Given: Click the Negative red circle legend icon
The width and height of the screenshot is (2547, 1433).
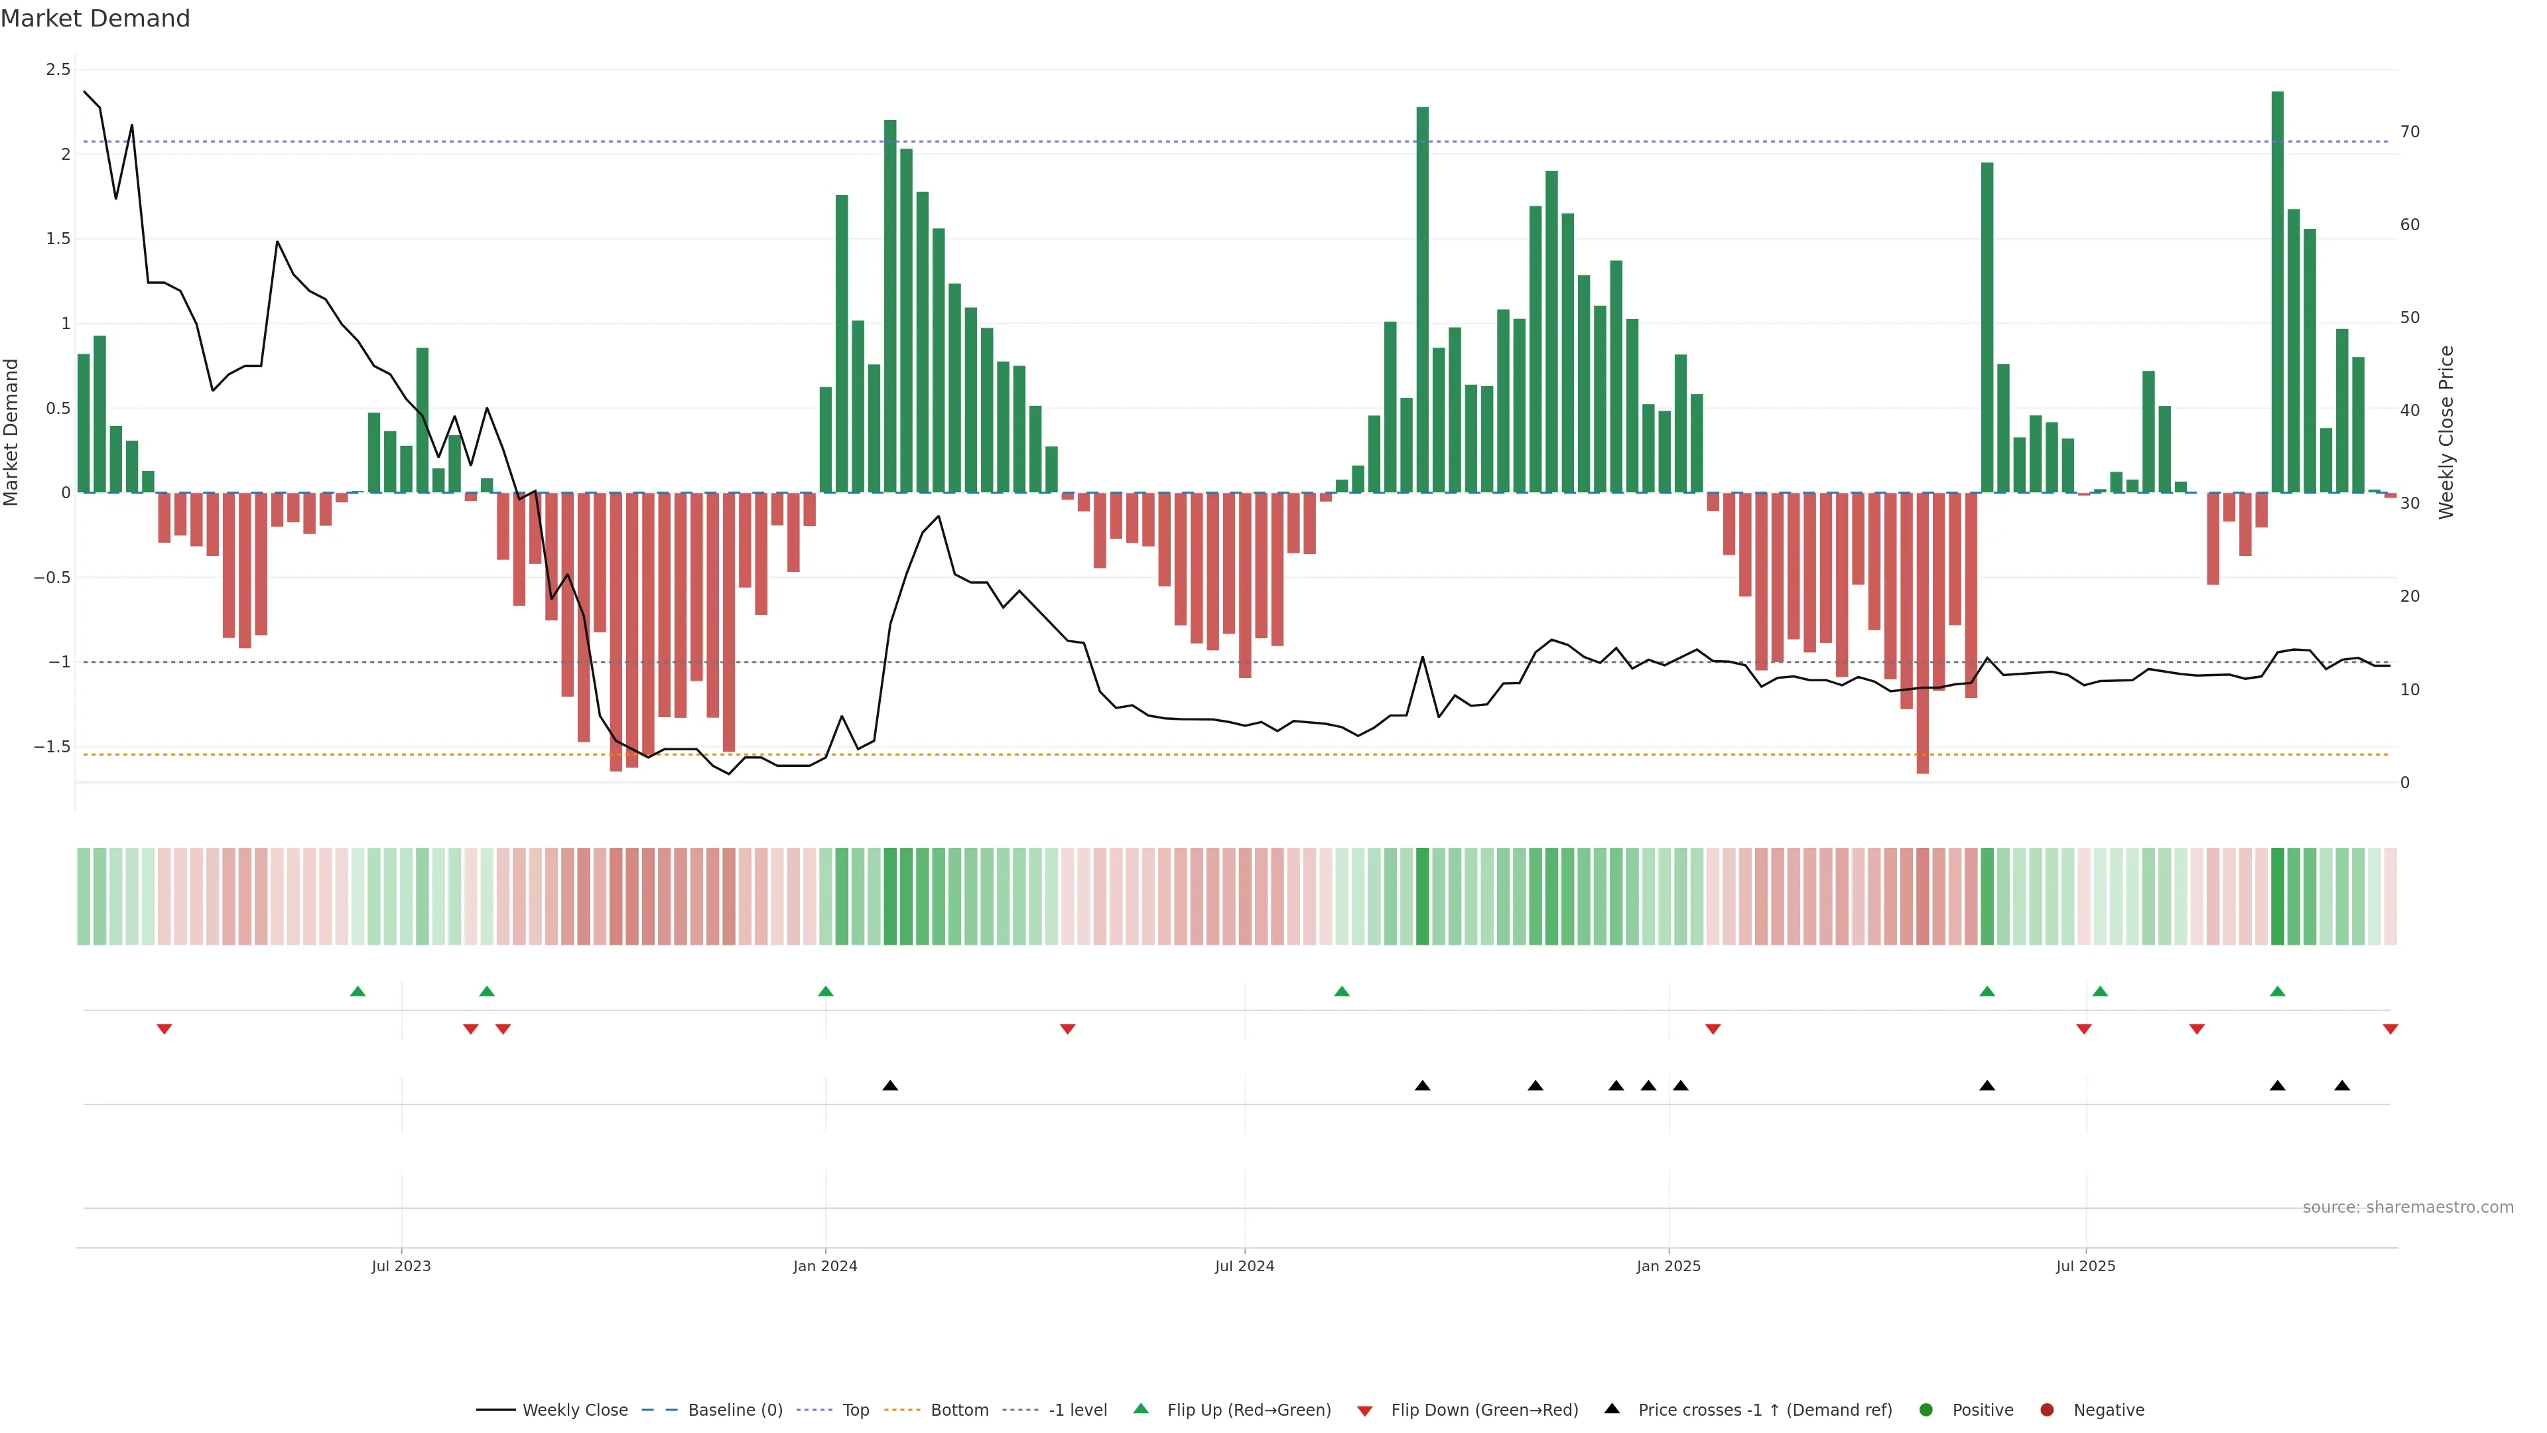Looking at the screenshot, I should point(2047,1410).
